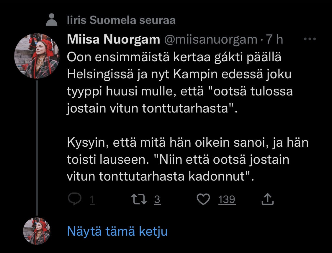This screenshot has width=332, height=253.
Task: Open Miisa Nuorgam's large profile avatar
Action: (x=37, y=56)
